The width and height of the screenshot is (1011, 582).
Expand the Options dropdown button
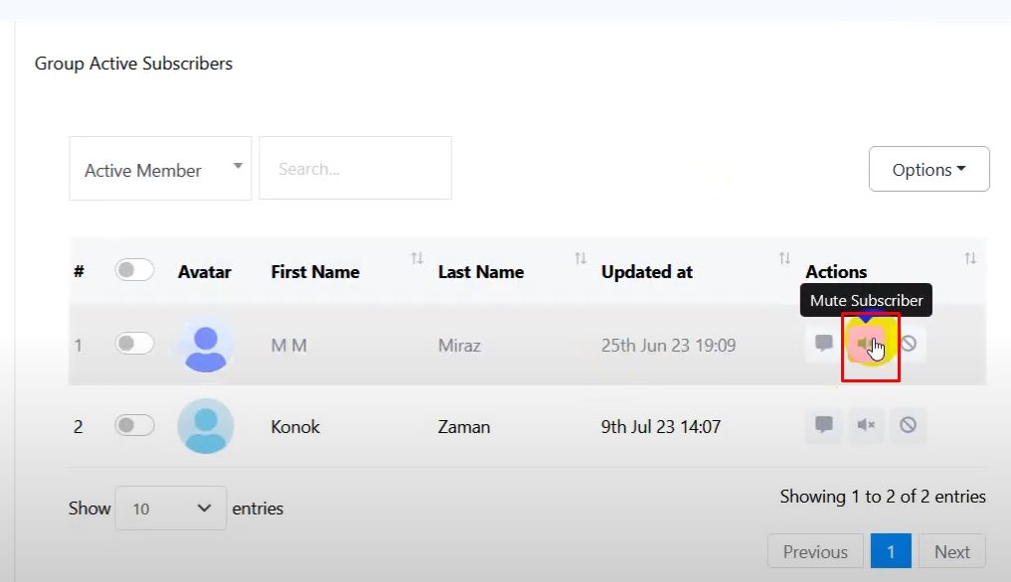click(928, 169)
